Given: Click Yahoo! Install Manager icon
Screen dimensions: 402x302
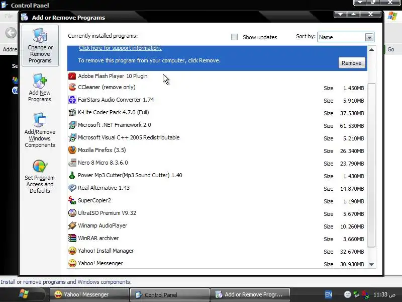Looking at the screenshot, I should [72, 251].
